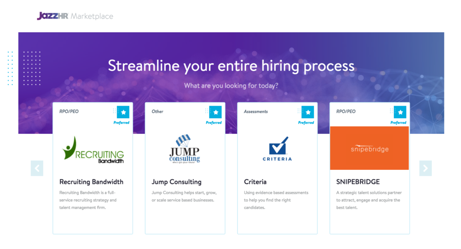Select RPO/PEO category on SNIPEBRIDGE card

click(346, 111)
